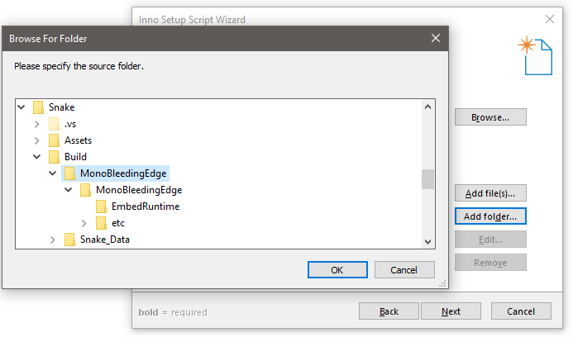Cancel the Browse For Folder dialog
Image resolution: width=573 pixels, height=337 pixels.
coord(404,270)
